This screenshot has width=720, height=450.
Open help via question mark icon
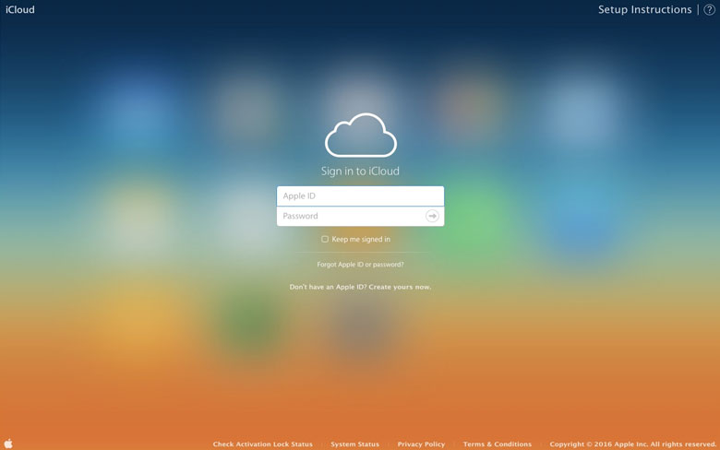tap(709, 9)
